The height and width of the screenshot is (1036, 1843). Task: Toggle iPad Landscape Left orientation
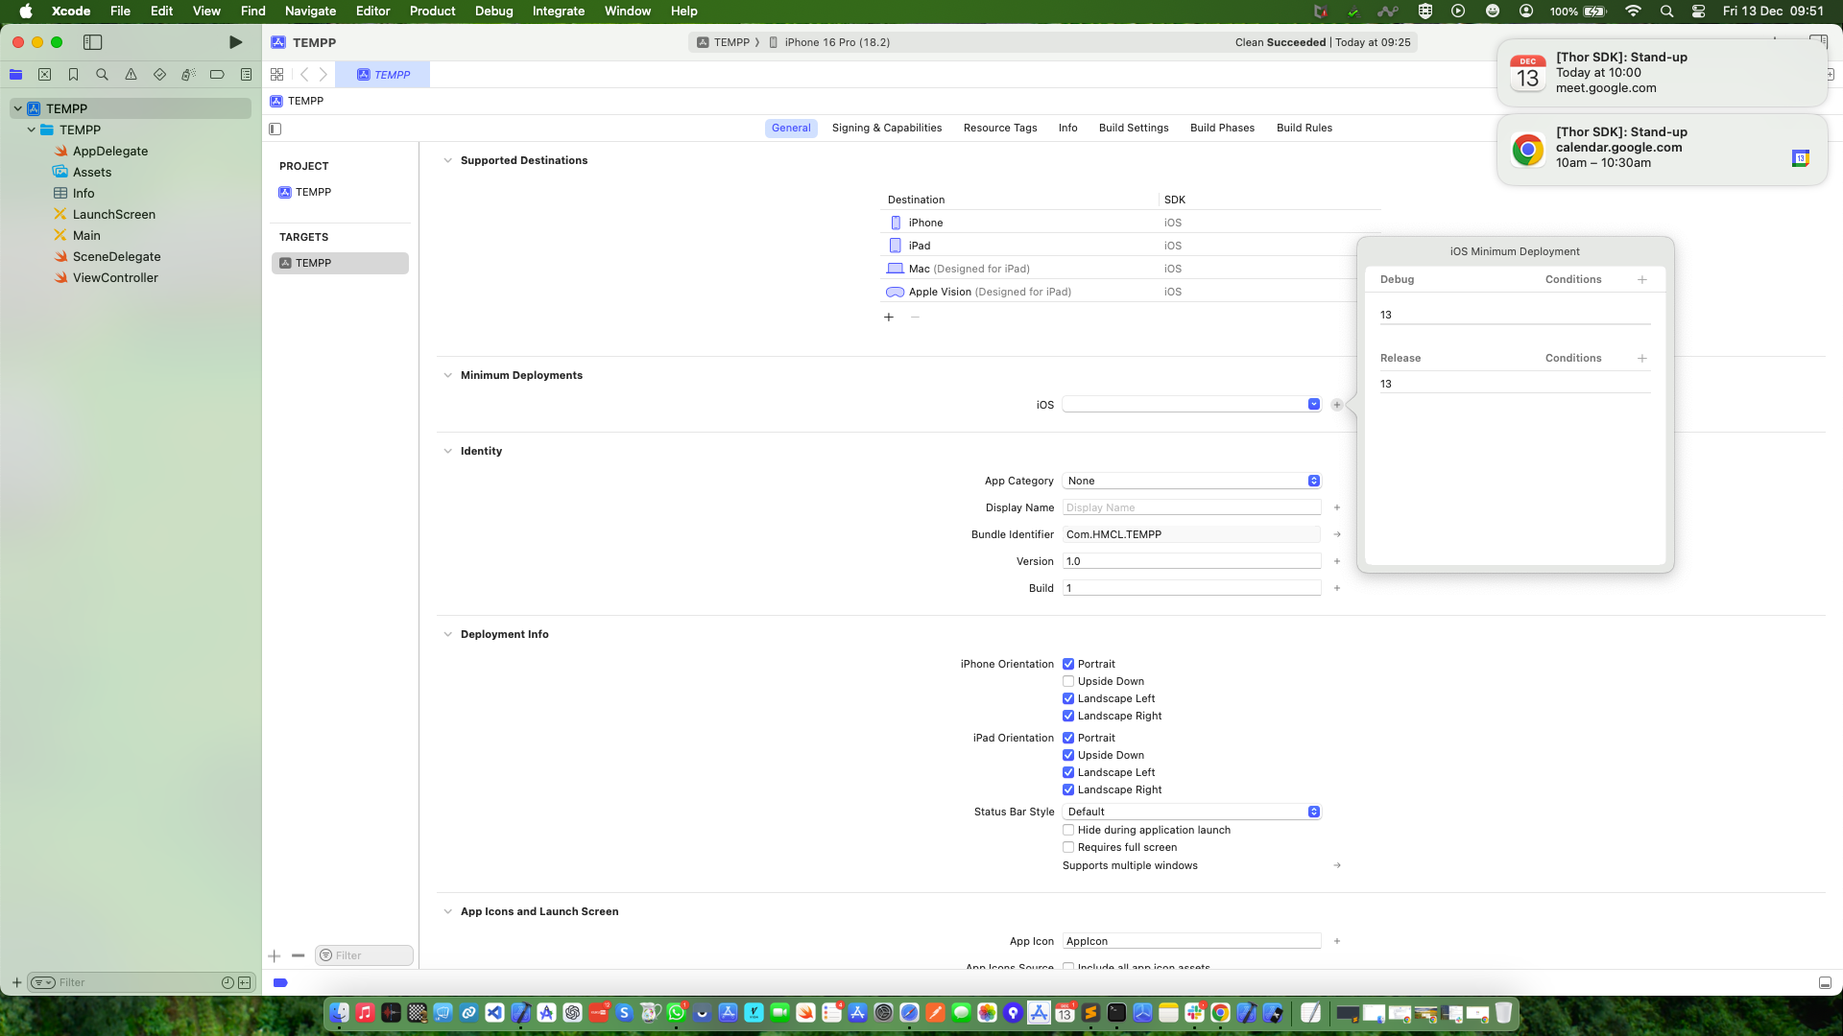(1068, 772)
